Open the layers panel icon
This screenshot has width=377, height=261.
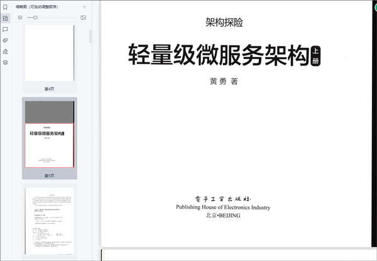tap(5, 62)
